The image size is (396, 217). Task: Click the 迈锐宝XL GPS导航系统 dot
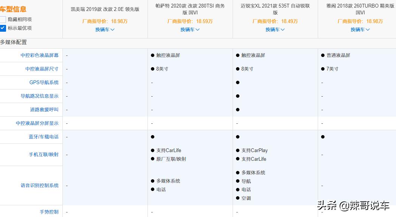click(238, 82)
